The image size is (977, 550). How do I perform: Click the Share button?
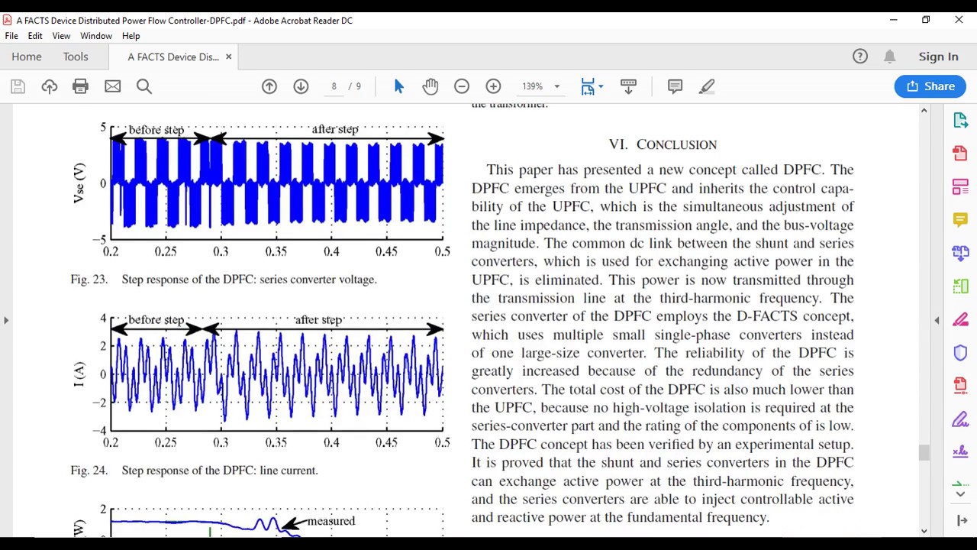tap(930, 86)
